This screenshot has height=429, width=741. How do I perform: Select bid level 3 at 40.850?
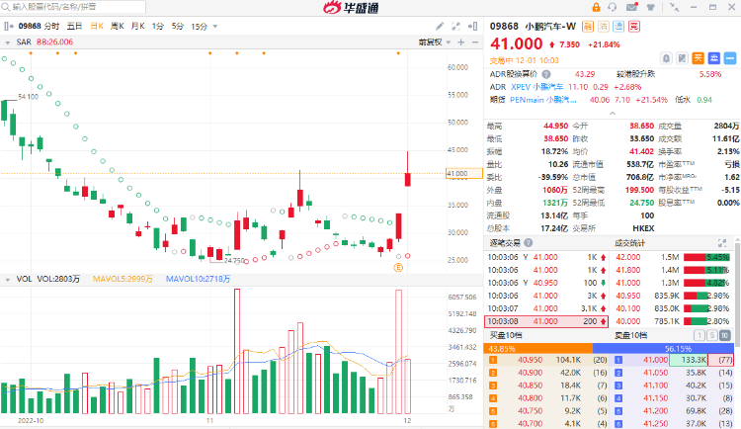coord(546,386)
